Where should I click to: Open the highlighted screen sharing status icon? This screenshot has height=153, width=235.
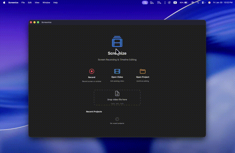(145, 3)
